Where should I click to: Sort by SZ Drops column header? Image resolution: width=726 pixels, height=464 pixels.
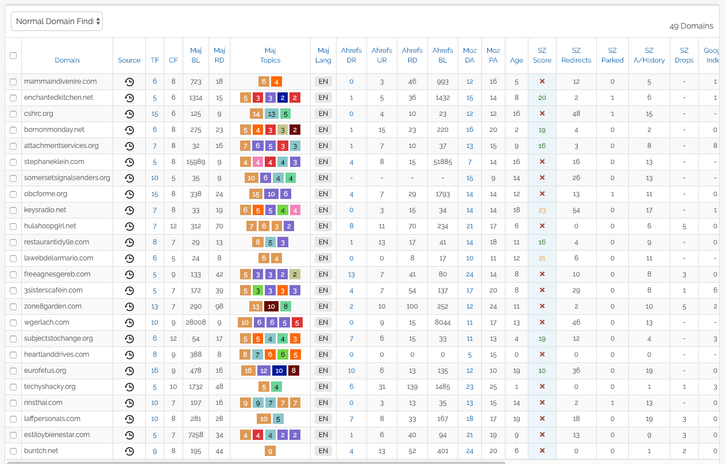[684, 55]
